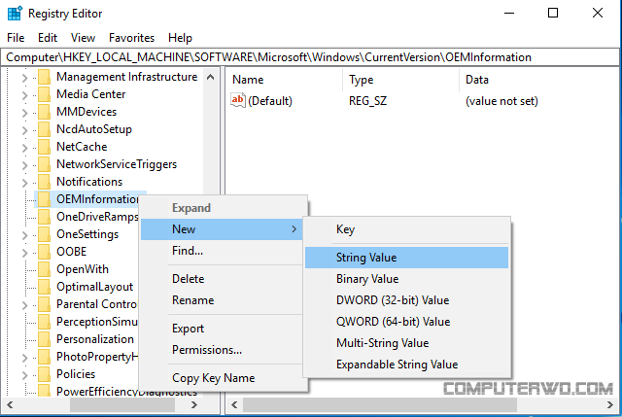
Task: Click the Management Infrastructure folder icon
Action: [44, 77]
